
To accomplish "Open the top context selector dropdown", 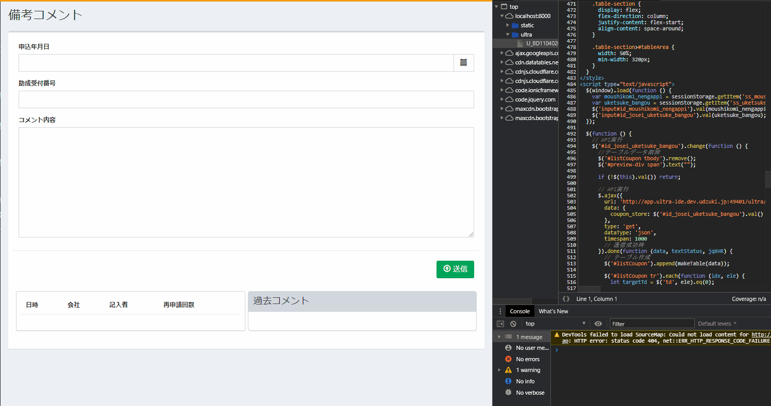I will [555, 324].
